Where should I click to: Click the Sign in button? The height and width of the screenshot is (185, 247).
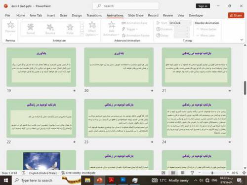(203, 6)
